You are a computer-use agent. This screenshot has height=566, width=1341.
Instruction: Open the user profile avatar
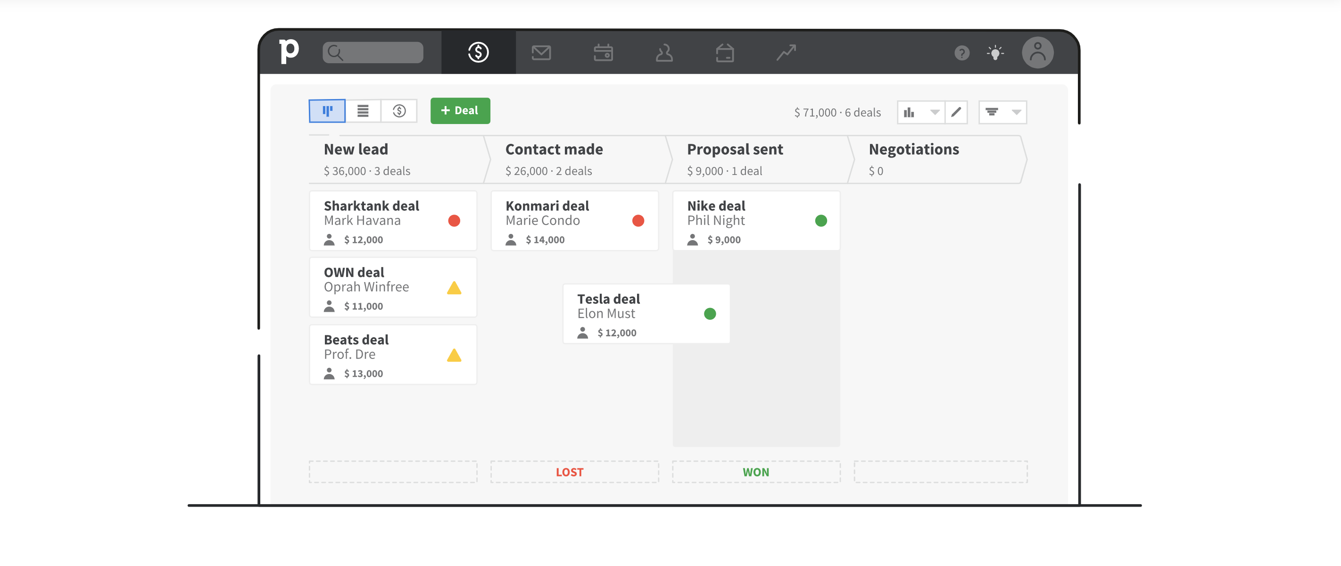(x=1037, y=52)
